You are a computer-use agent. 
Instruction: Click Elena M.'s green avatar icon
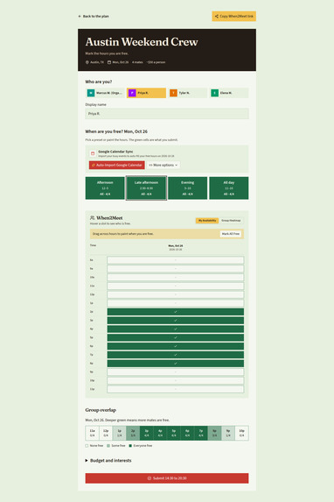214,93
